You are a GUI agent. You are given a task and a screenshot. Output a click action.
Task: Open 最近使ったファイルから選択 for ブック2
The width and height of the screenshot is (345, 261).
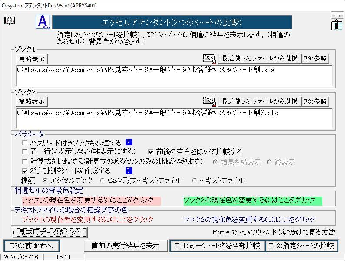click(x=259, y=101)
